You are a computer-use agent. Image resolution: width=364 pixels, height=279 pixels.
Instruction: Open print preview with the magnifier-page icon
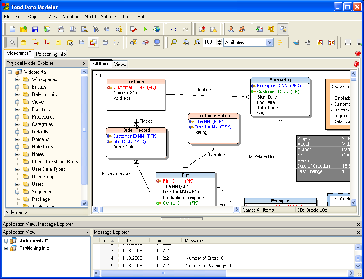point(84,29)
